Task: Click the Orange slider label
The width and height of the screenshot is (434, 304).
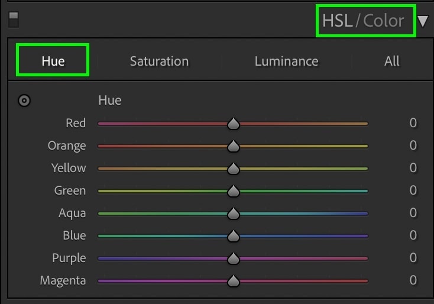Action: [67, 146]
